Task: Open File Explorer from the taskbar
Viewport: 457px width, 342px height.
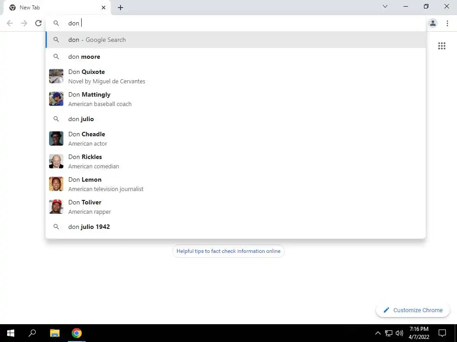Action: [54, 333]
